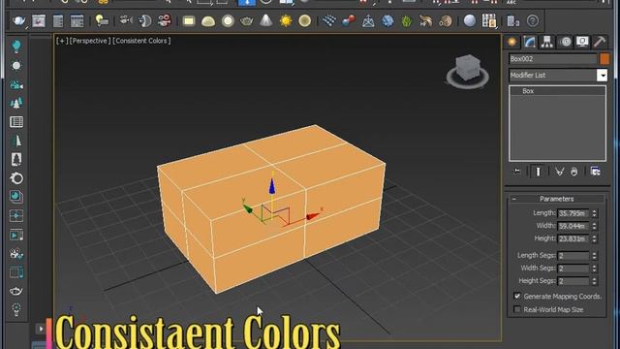Click the green plant foliage icon
The width and height of the screenshot is (620, 349).
pos(407,20)
